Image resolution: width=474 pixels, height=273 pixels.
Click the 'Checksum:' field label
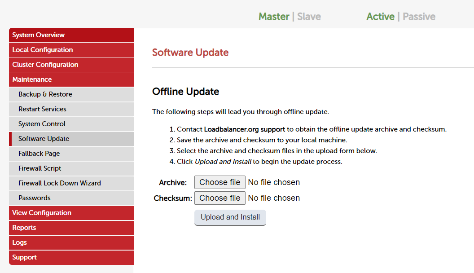tap(173, 198)
